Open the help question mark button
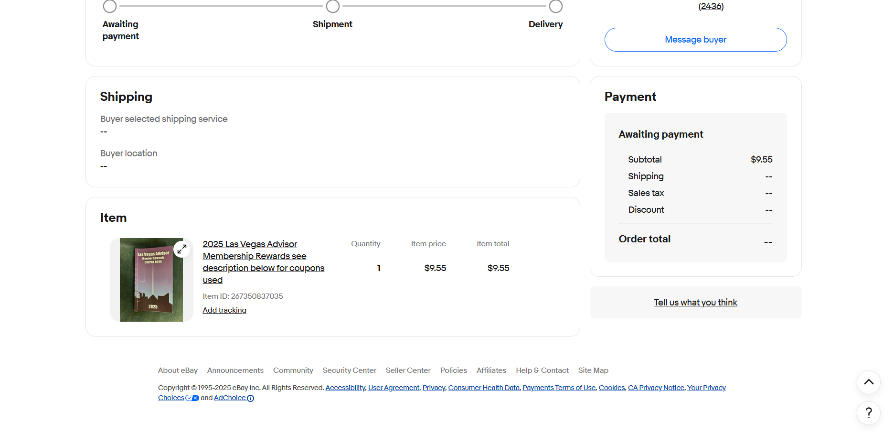This screenshot has width=894, height=435. (869, 413)
